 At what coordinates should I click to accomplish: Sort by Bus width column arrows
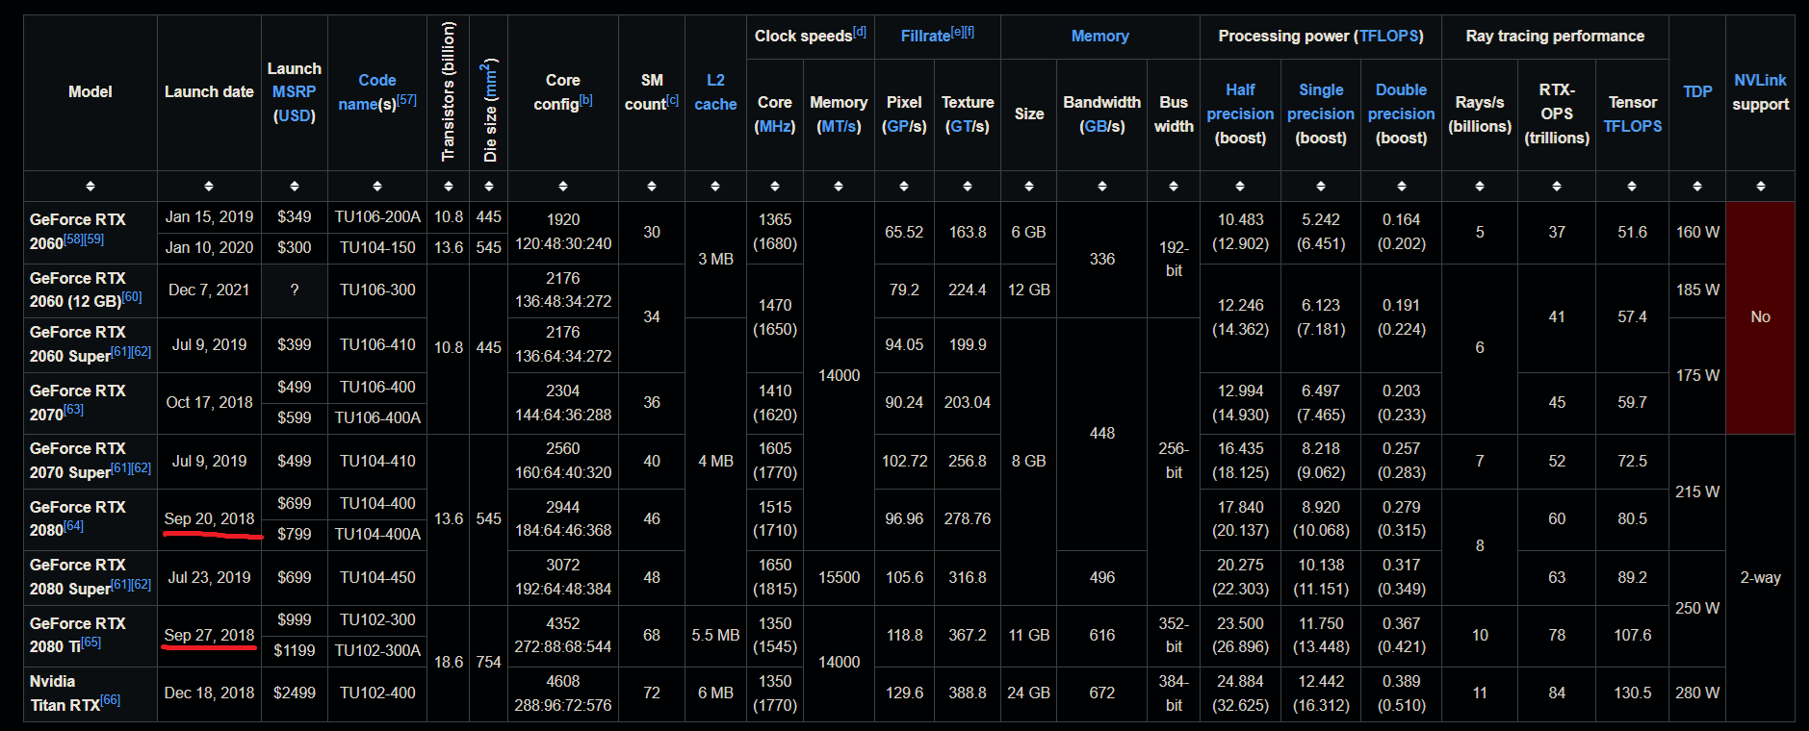point(1174,186)
